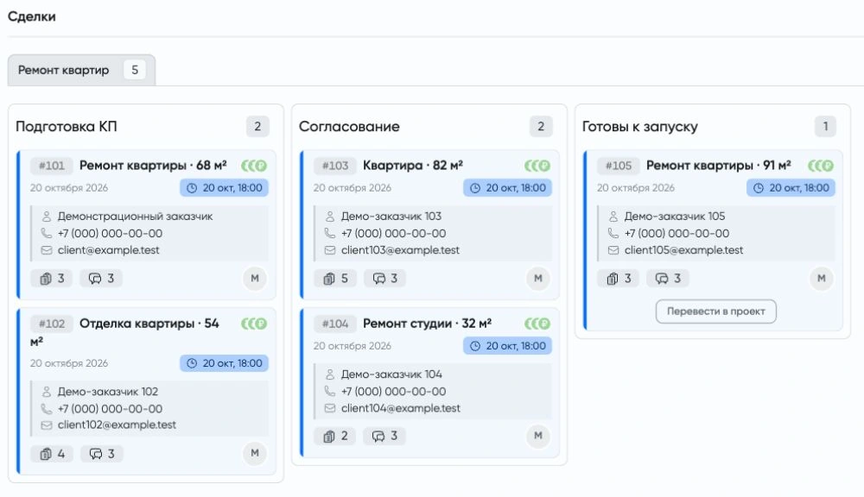Open documents counter on deal #105
864x497 pixels.
[x=619, y=279]
